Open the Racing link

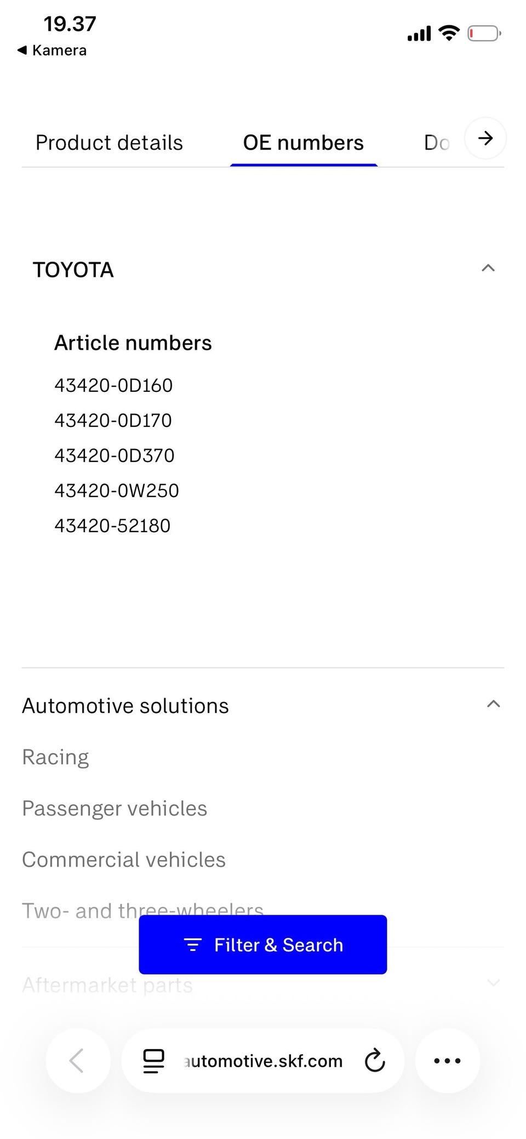55,757
